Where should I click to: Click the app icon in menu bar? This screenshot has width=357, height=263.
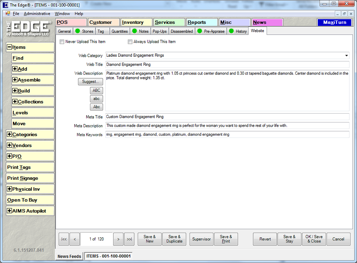[x=8, y=14]
